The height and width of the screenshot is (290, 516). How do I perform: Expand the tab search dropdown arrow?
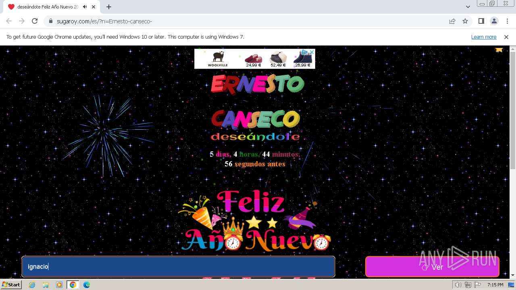(468, 7)
